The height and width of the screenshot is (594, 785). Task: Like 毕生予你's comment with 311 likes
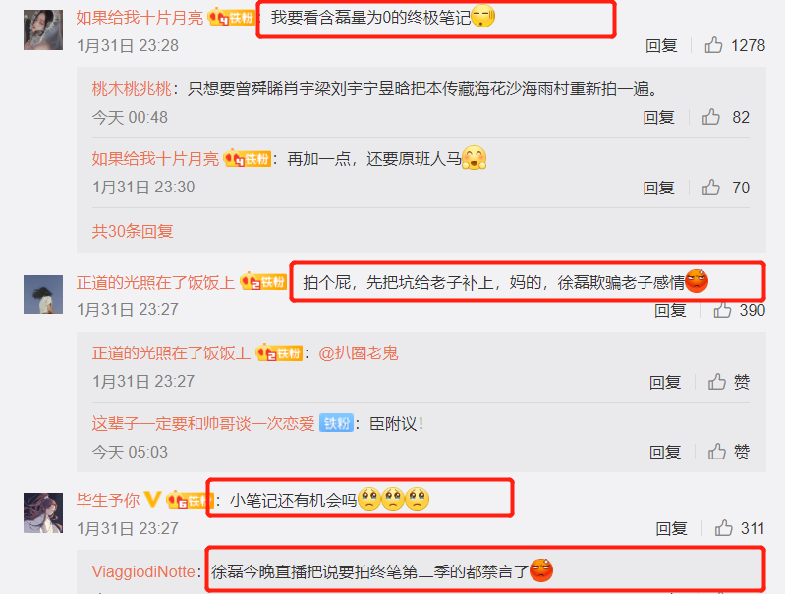[x=723, y=528]
